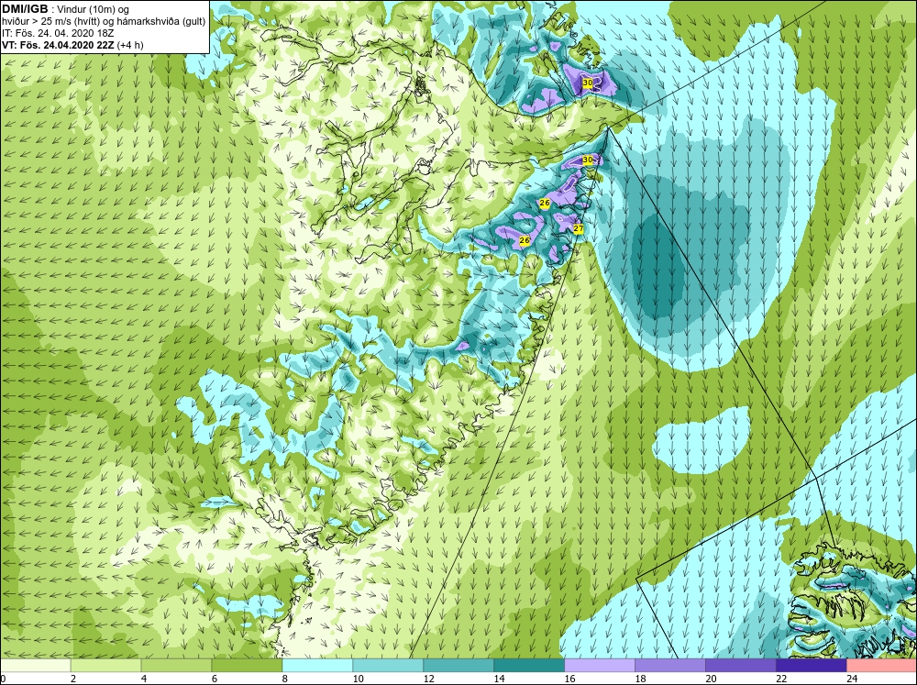
Task: Click the 2–4 m/s light green legend swatch
Action: [105, 666]
